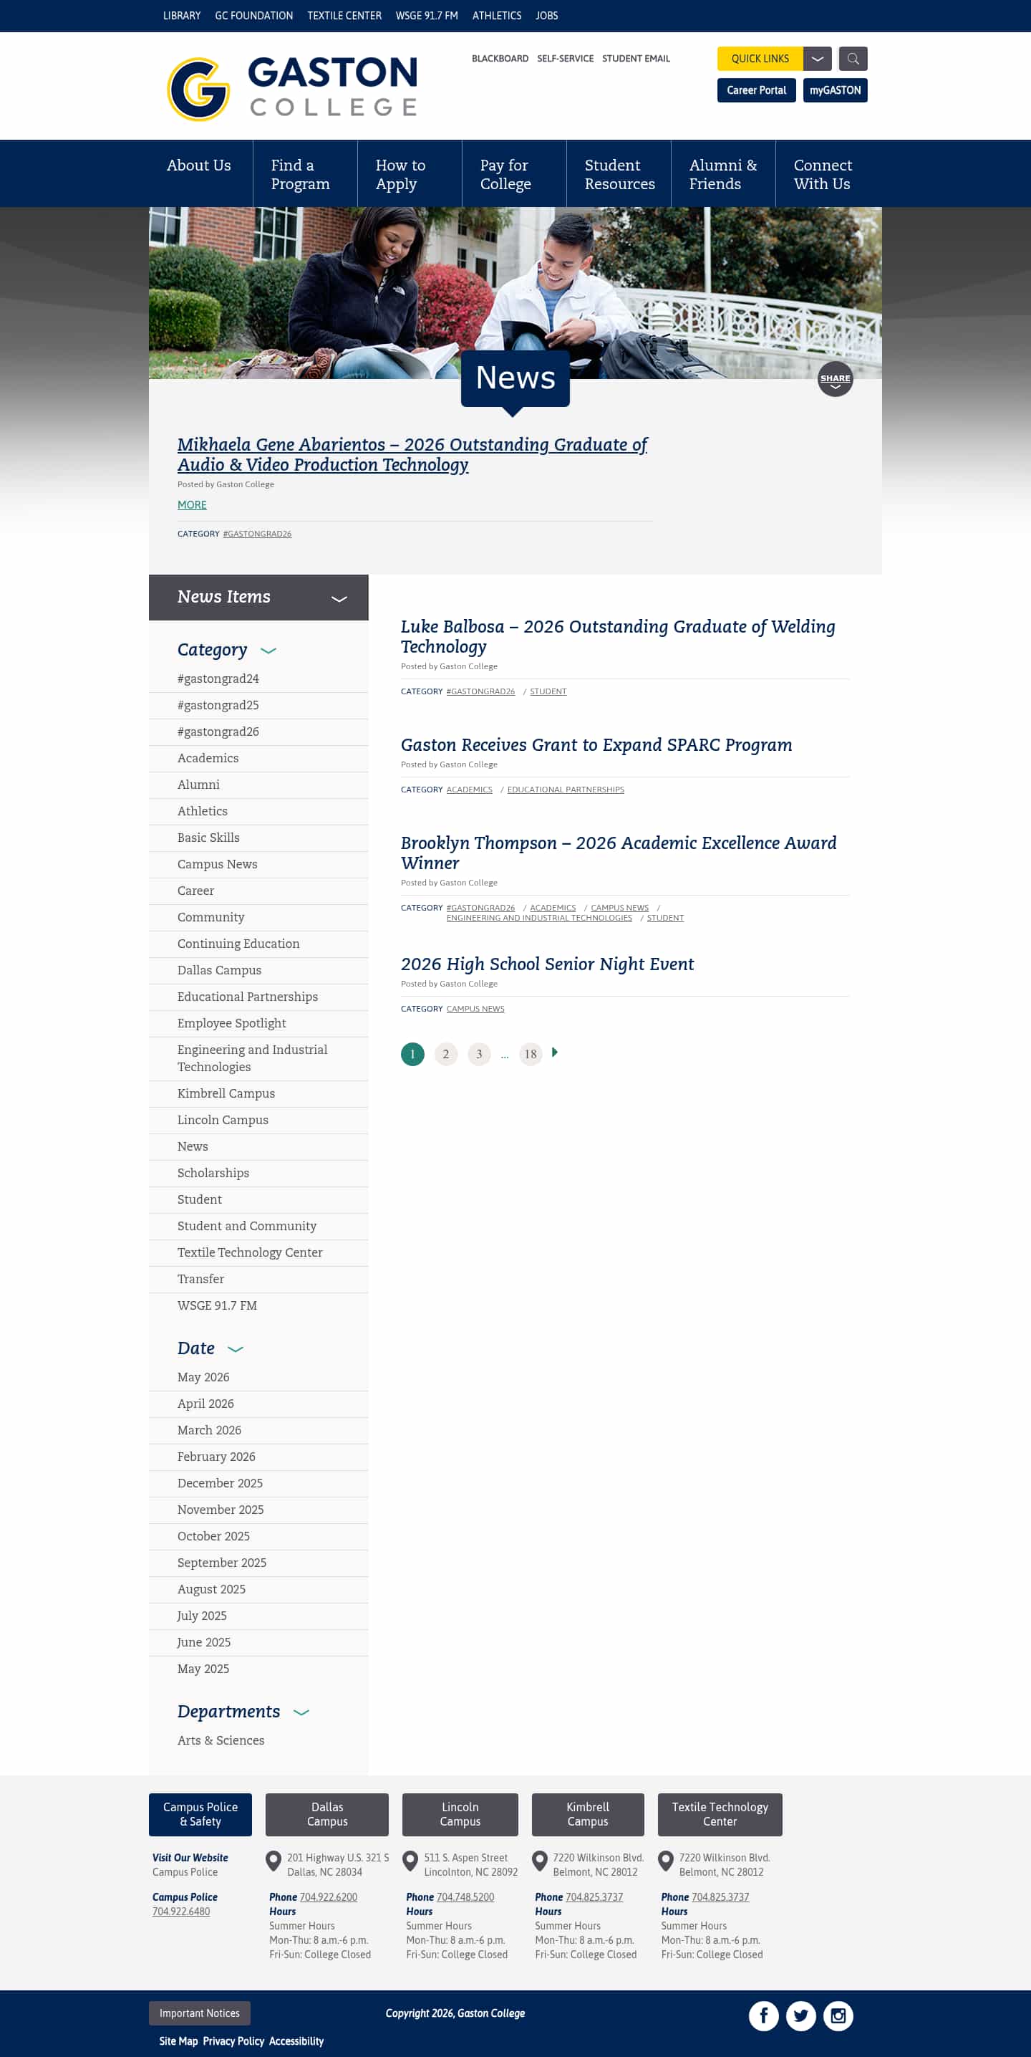
Task: Open Mikhaela Gene Abarientos article headline
Action: point(412,454)
